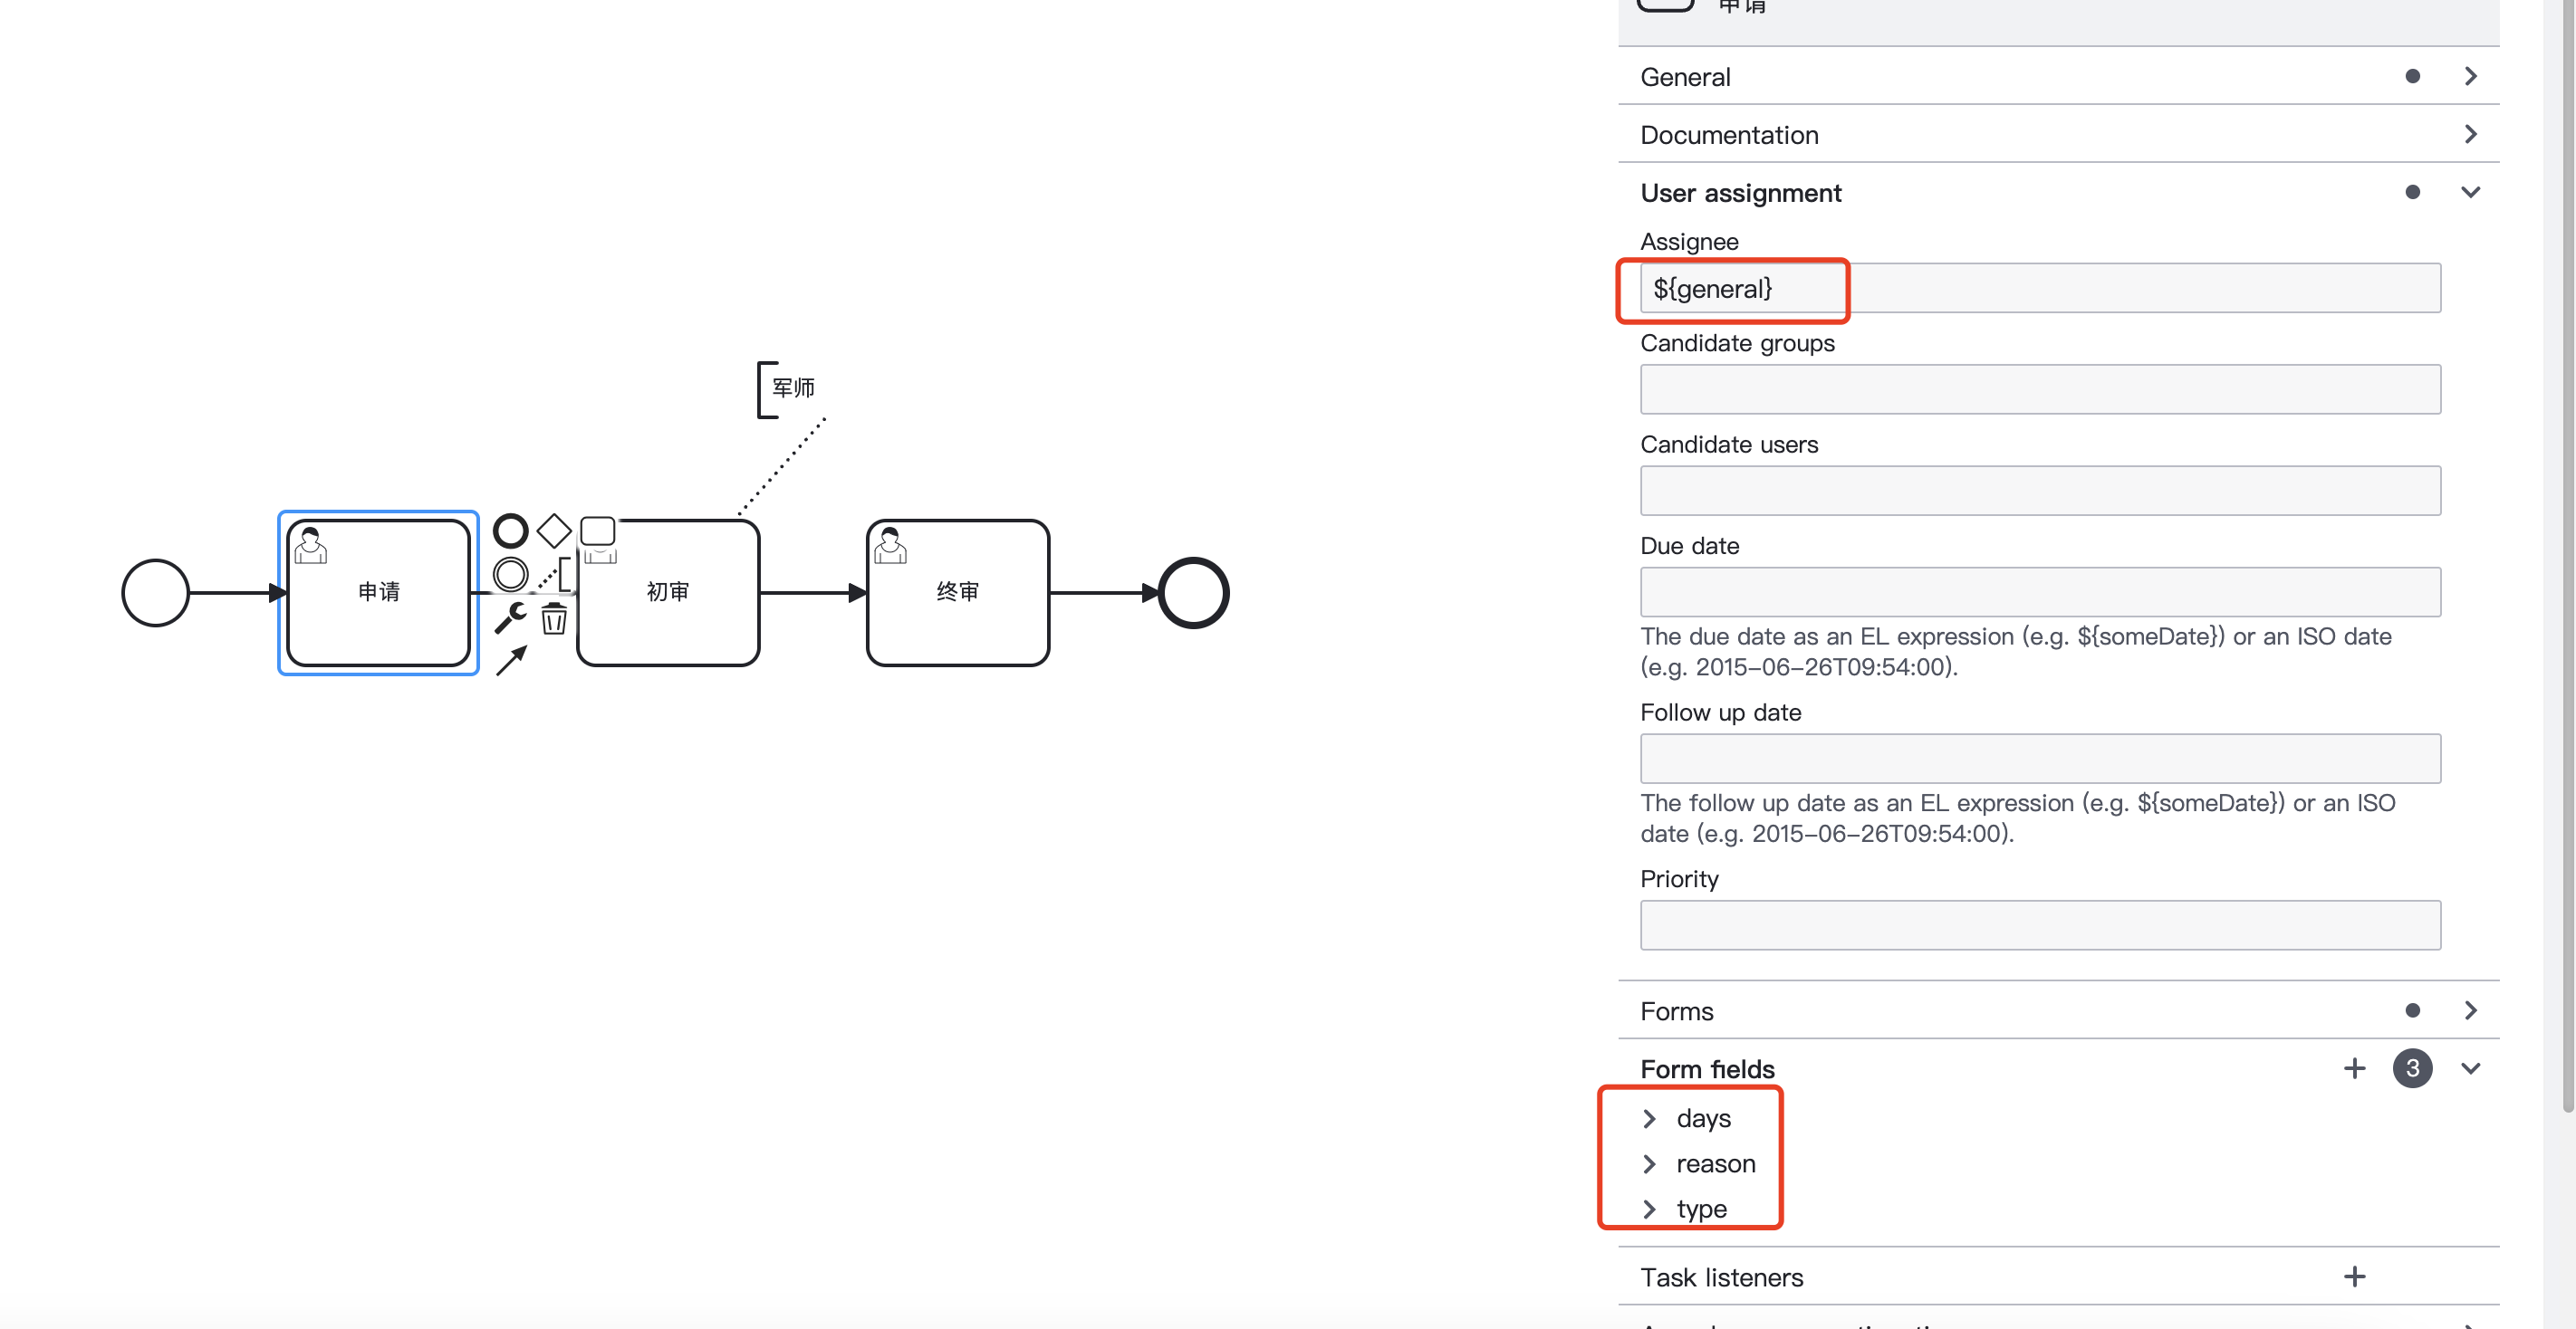2576x1329 pixels.
Task: Expand the General section panel
Action: 2467,74
